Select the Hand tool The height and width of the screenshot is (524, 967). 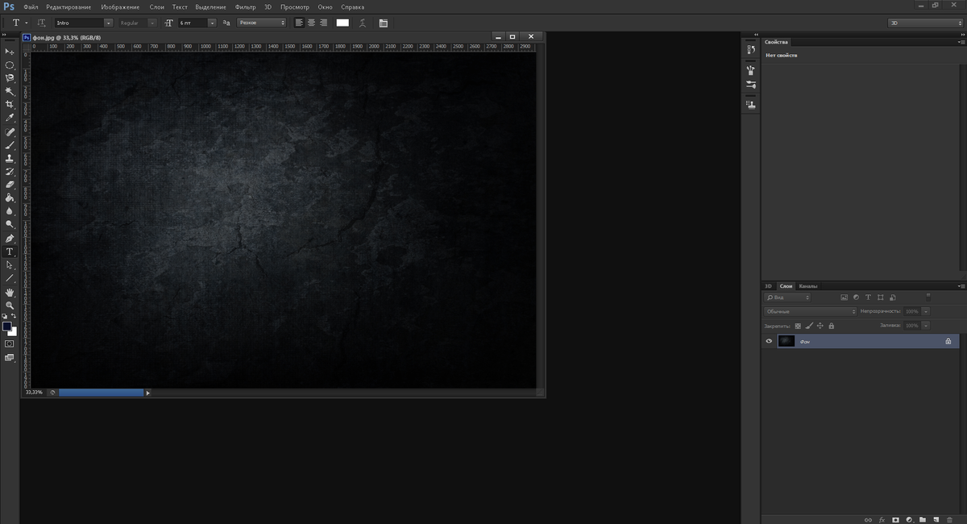point(10,292)
